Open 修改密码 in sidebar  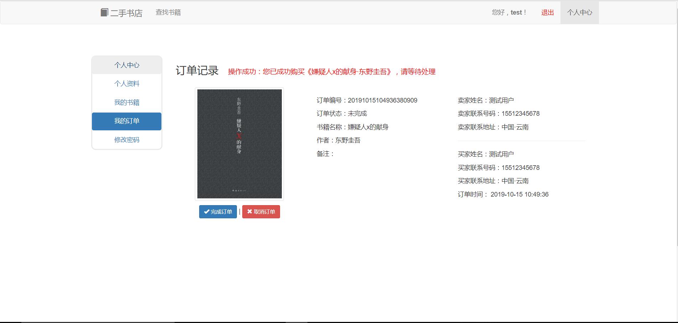click(127, 140)
